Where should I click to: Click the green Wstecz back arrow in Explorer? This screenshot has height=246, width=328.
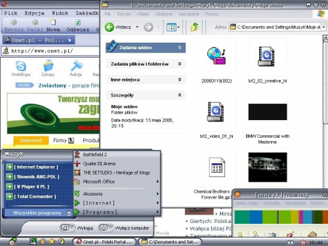tap(110, 27)
